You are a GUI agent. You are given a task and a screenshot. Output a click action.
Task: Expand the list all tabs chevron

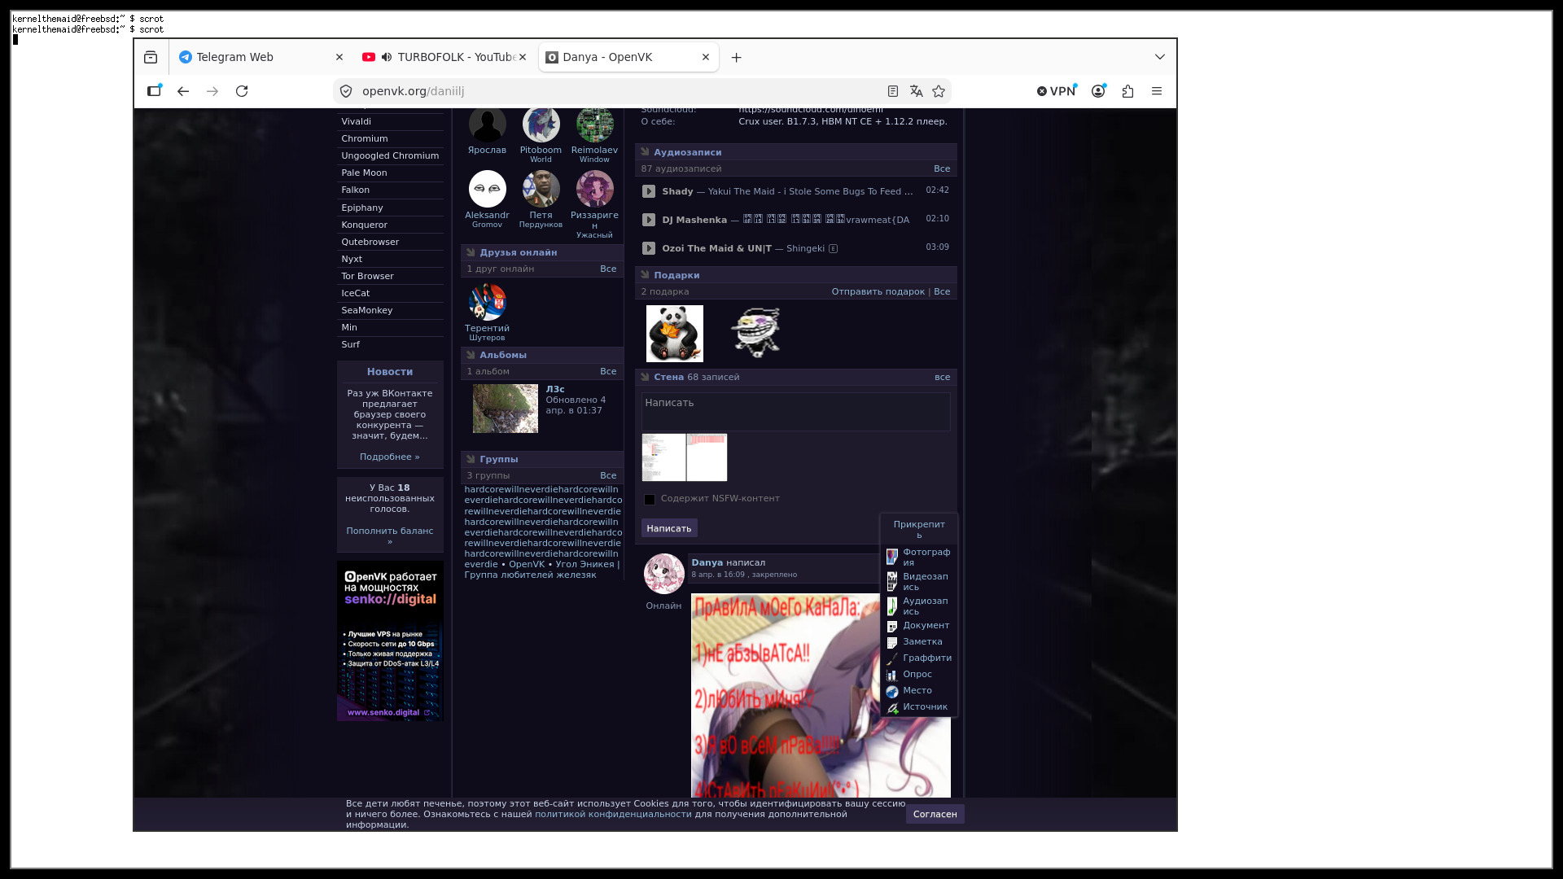(x=1160, y=57)
